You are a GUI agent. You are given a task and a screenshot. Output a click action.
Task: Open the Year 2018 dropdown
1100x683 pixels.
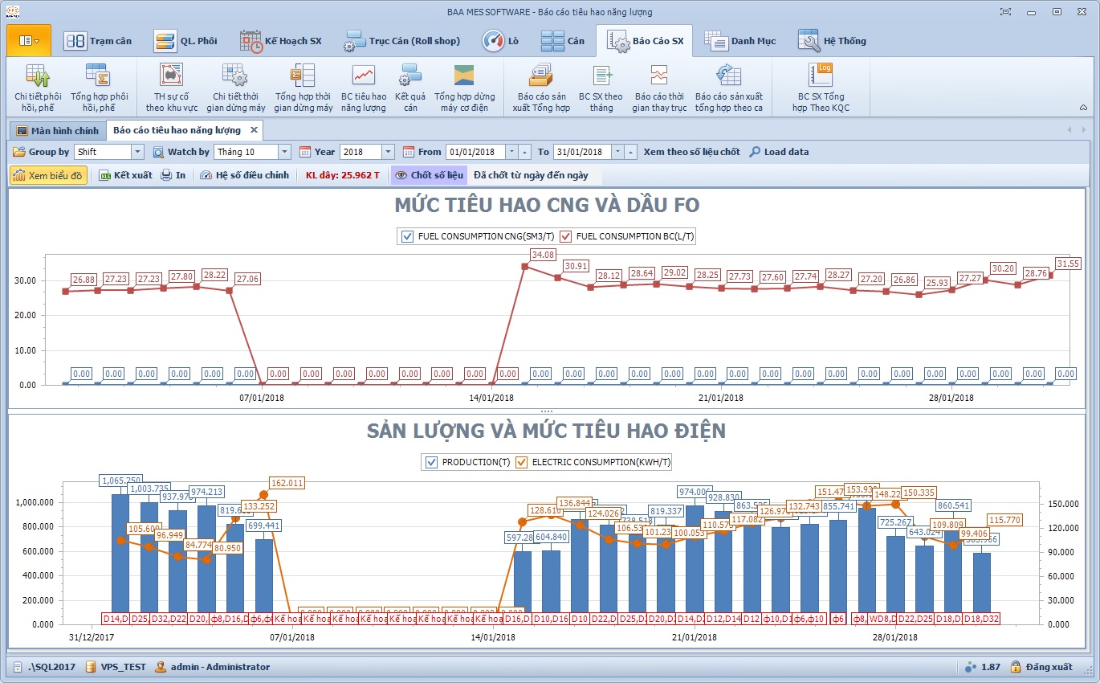(x=388, y=152)
